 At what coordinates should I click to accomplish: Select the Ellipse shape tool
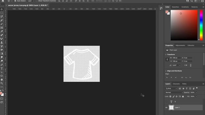pyautogui.click(x=2, y=76)
